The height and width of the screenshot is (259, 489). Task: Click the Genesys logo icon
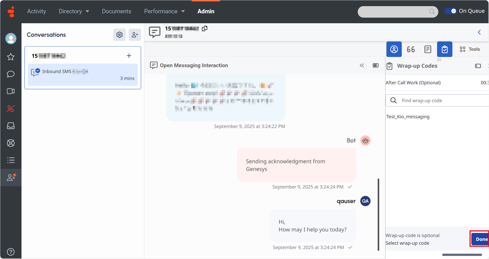tap(11, 11)
